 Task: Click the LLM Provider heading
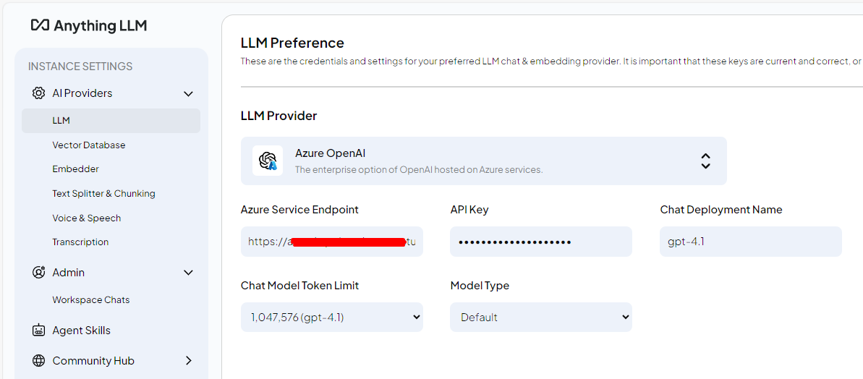[x=279, y=116]
